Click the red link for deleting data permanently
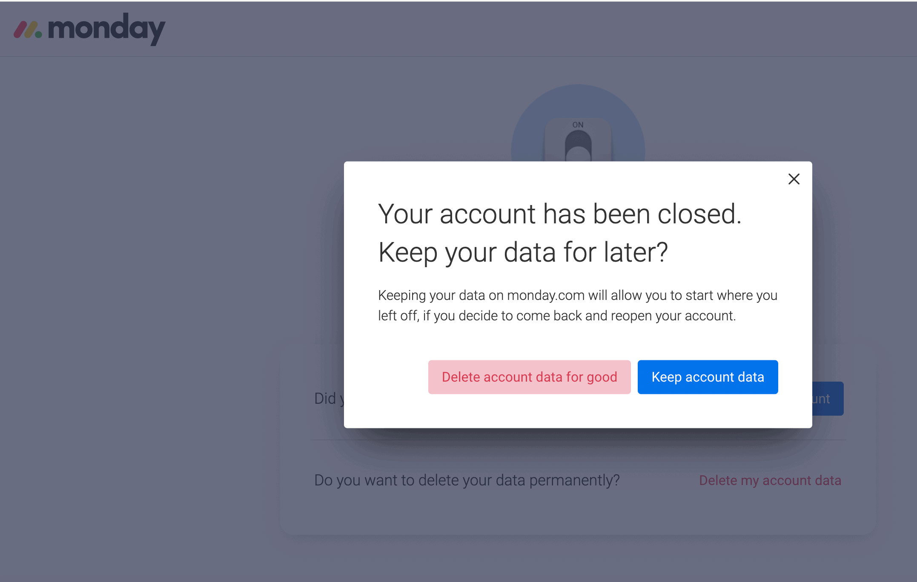This screenshot has height=582, width=917. click(x=770, y=480)
